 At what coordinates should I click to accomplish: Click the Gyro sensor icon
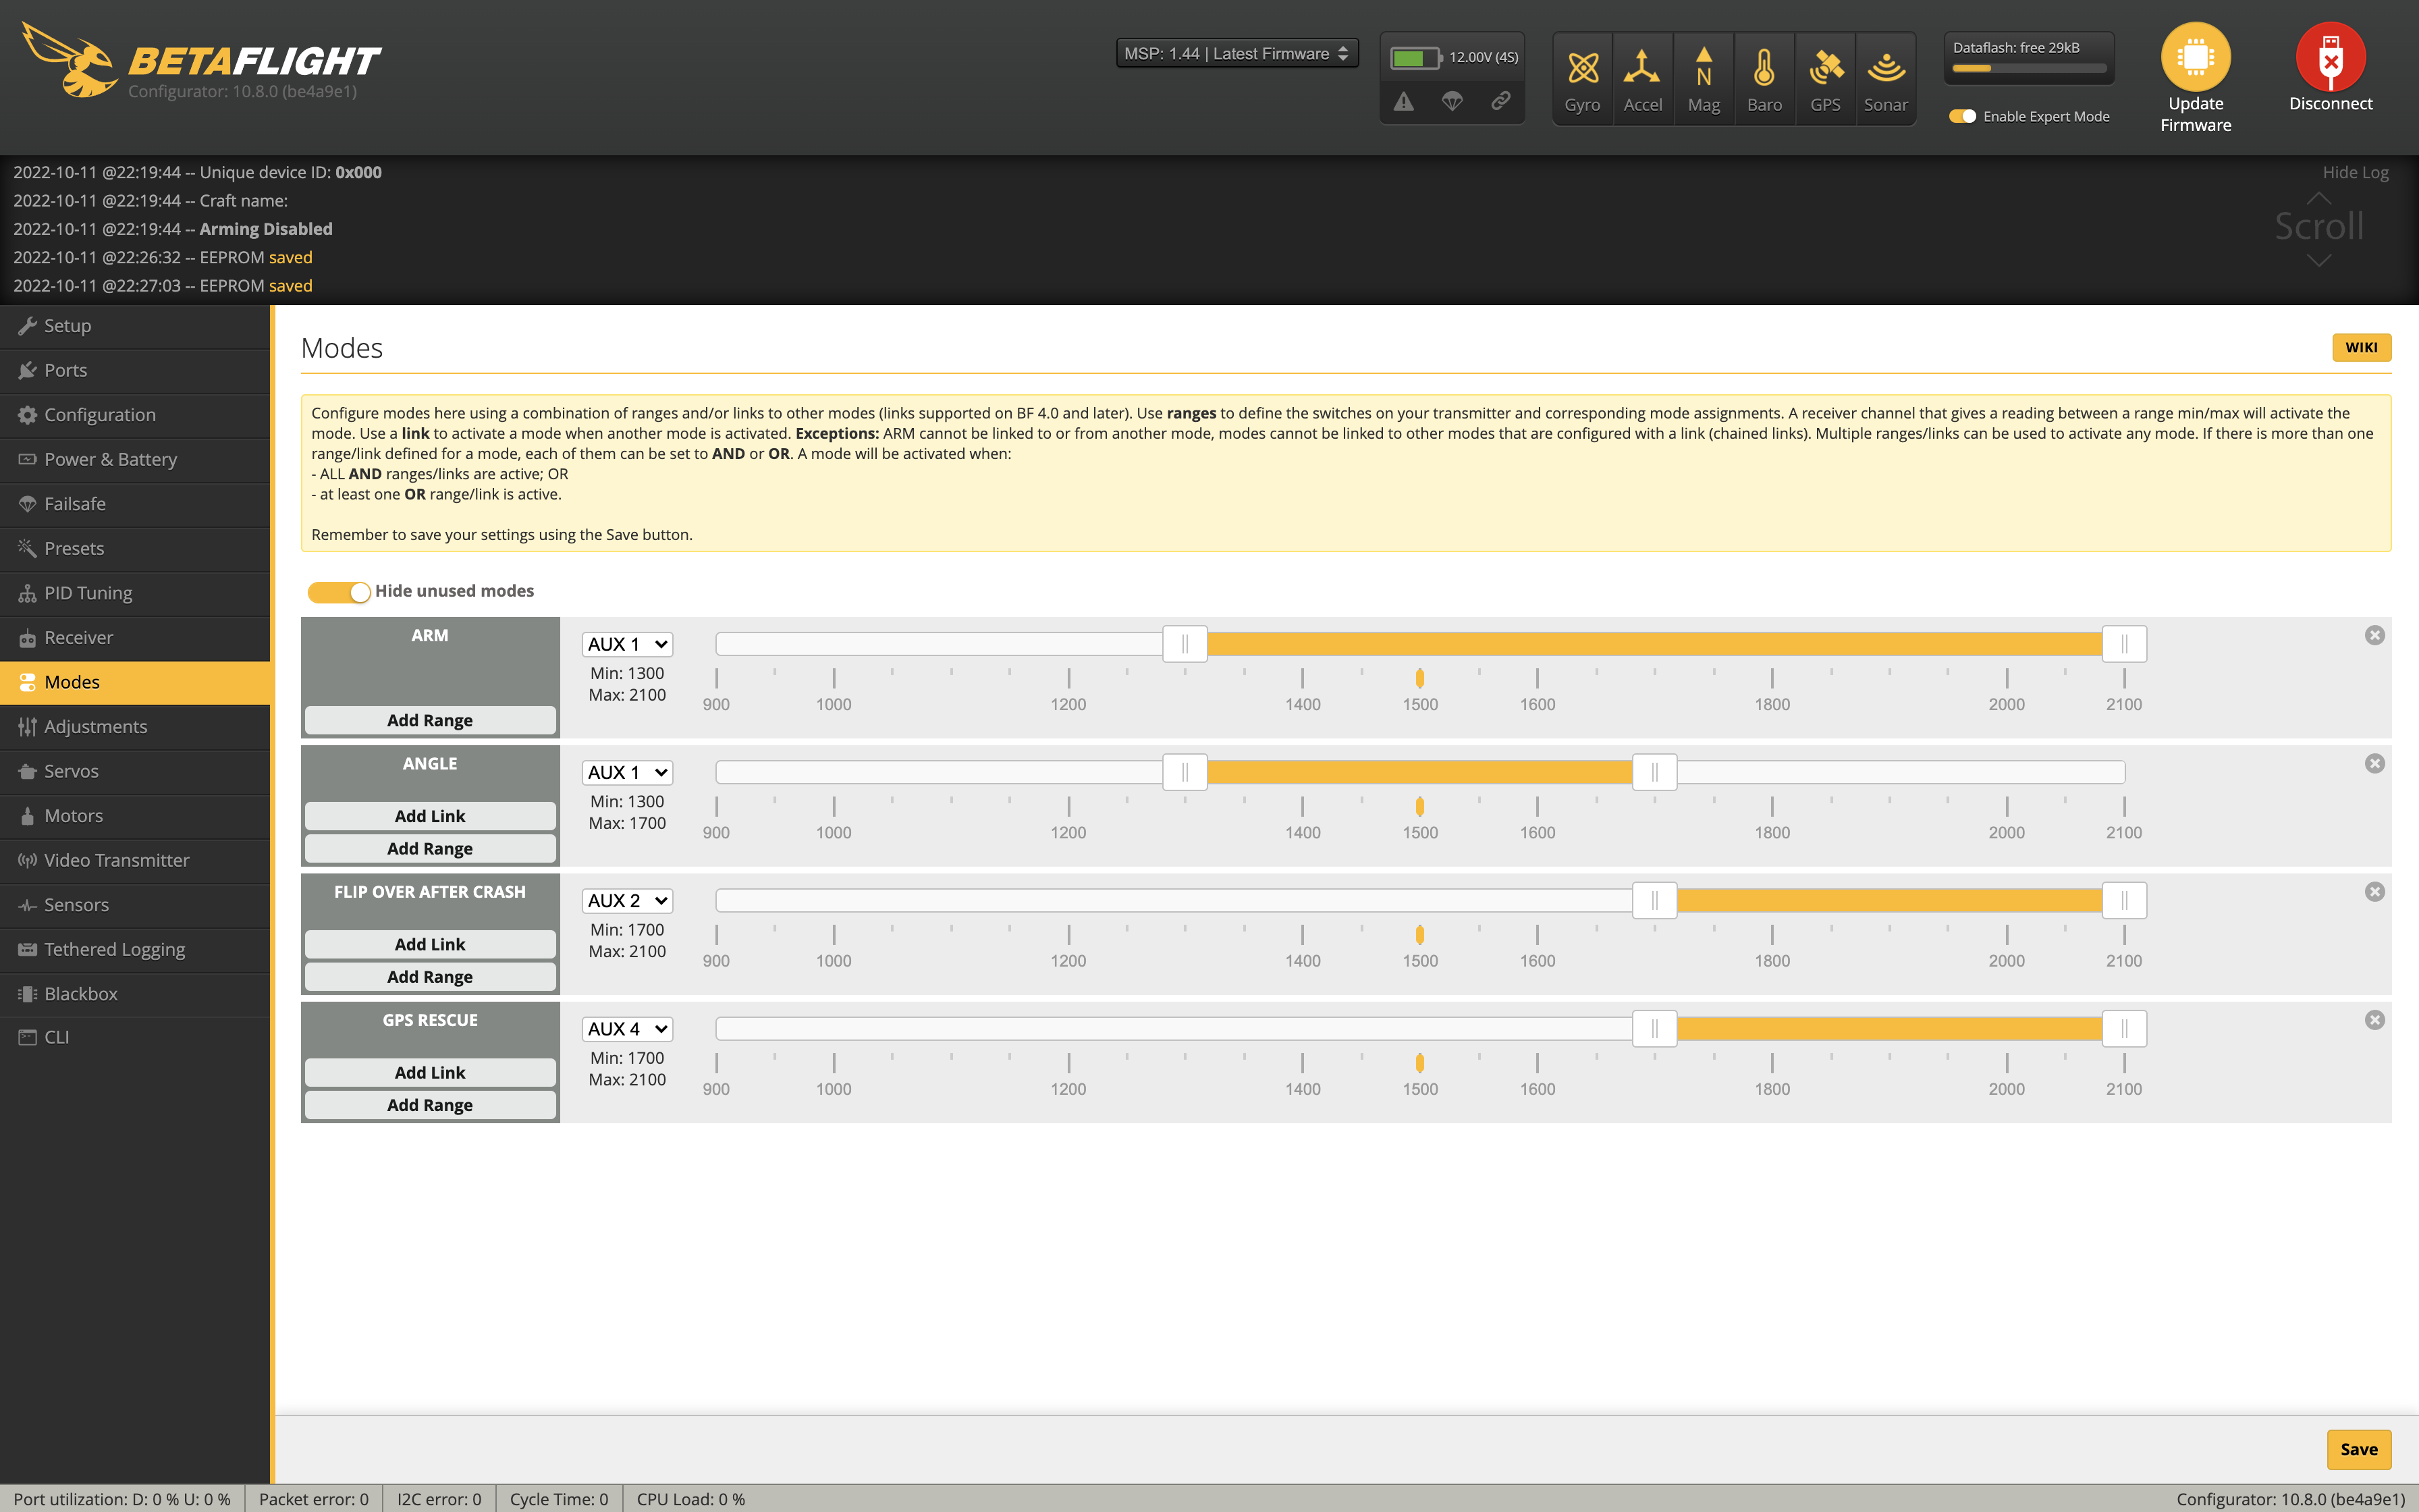(x=1582, y=69)
